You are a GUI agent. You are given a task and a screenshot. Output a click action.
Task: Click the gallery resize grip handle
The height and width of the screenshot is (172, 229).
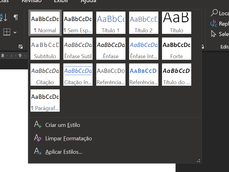click(x=199, y=160)
